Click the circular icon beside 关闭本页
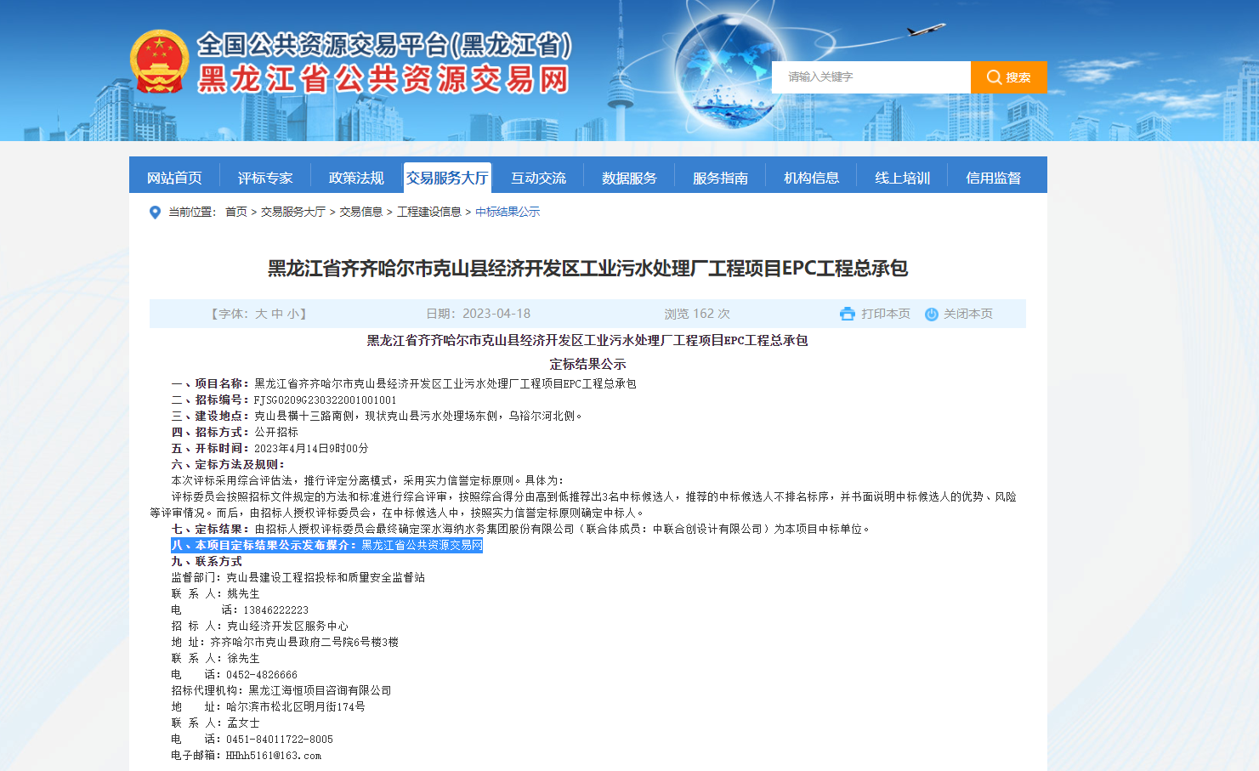The width and height of the screenshot is (1259, 771). pyautogui.click(x=932, y=313)
